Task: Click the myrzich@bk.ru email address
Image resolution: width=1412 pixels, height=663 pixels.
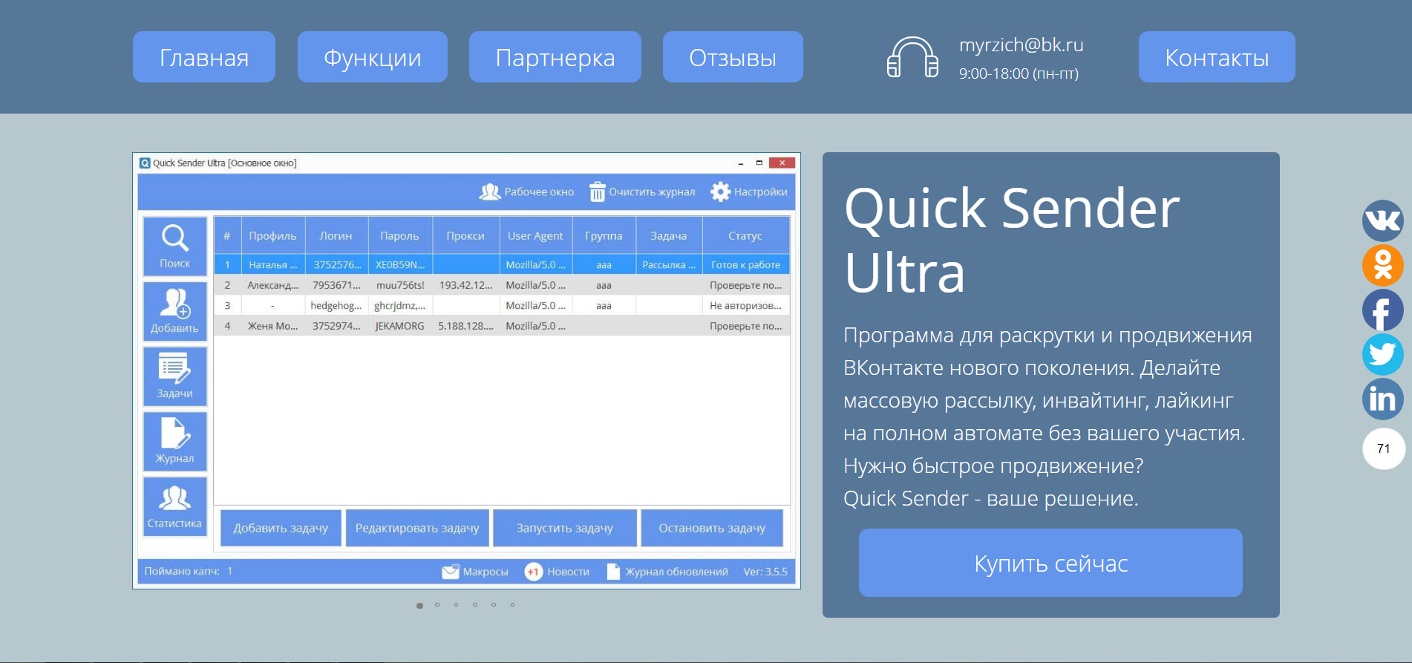Action: (1021, 45)
